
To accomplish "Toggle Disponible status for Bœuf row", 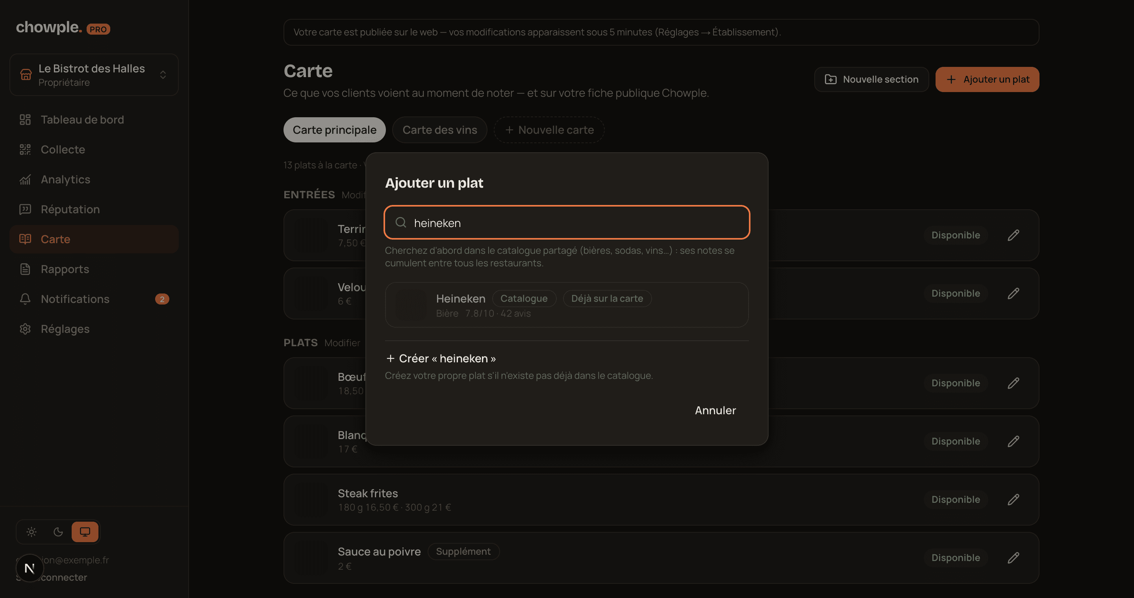I will pos(956,384).
